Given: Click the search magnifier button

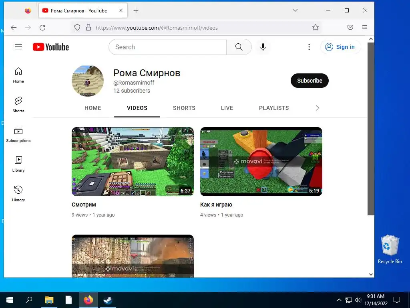Looking at the screenshot, I should tap(239, 47).
